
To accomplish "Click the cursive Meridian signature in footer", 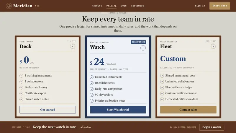I will coord(85,127).
